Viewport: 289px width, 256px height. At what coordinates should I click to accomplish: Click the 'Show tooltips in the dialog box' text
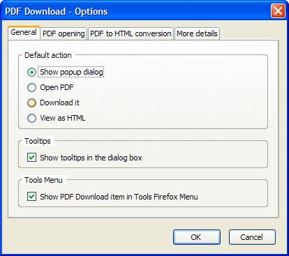[x=91, y=158]
